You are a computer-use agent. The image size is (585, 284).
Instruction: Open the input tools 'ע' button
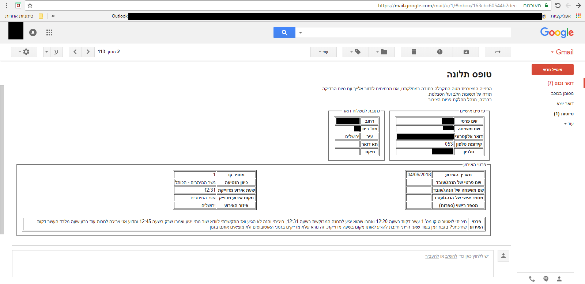click(56, 52)
